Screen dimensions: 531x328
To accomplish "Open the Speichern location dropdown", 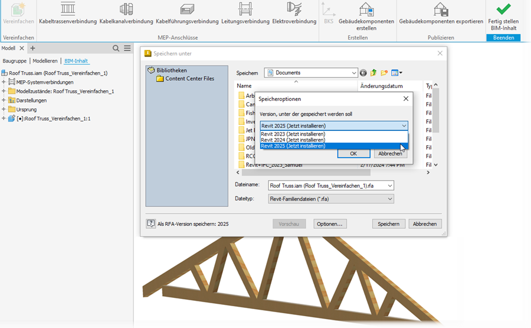I will (x=353, y=73).
